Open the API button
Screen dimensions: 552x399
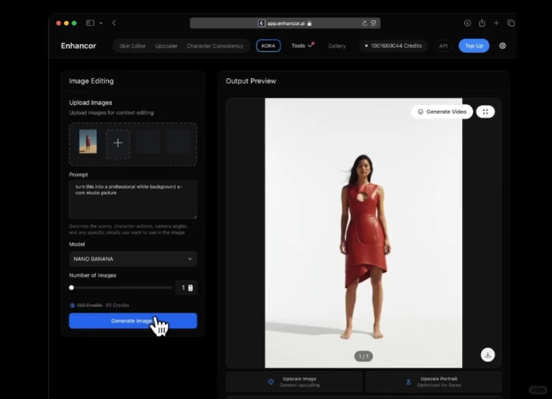443,46
